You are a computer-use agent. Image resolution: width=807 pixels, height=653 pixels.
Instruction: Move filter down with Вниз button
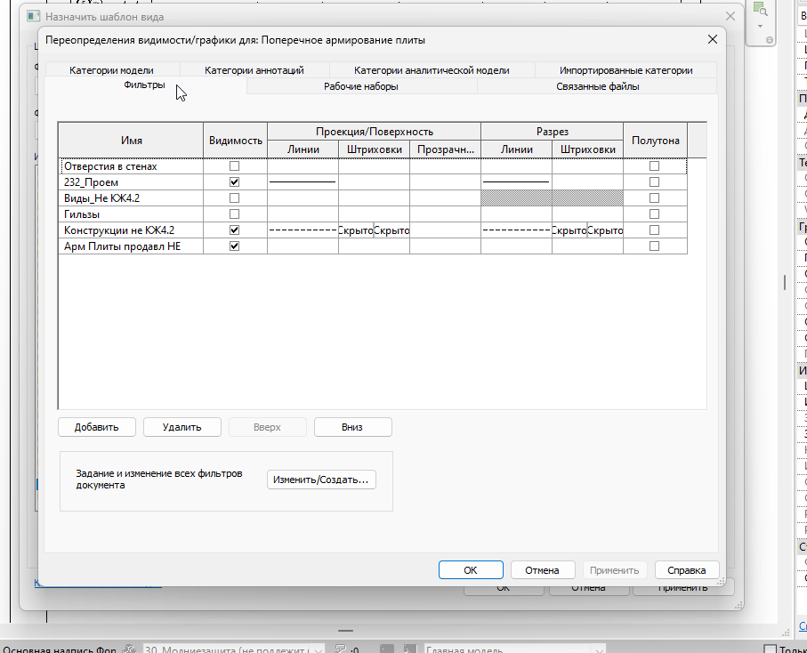[352, 427]
